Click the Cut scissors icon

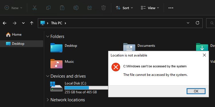[35, 8]
